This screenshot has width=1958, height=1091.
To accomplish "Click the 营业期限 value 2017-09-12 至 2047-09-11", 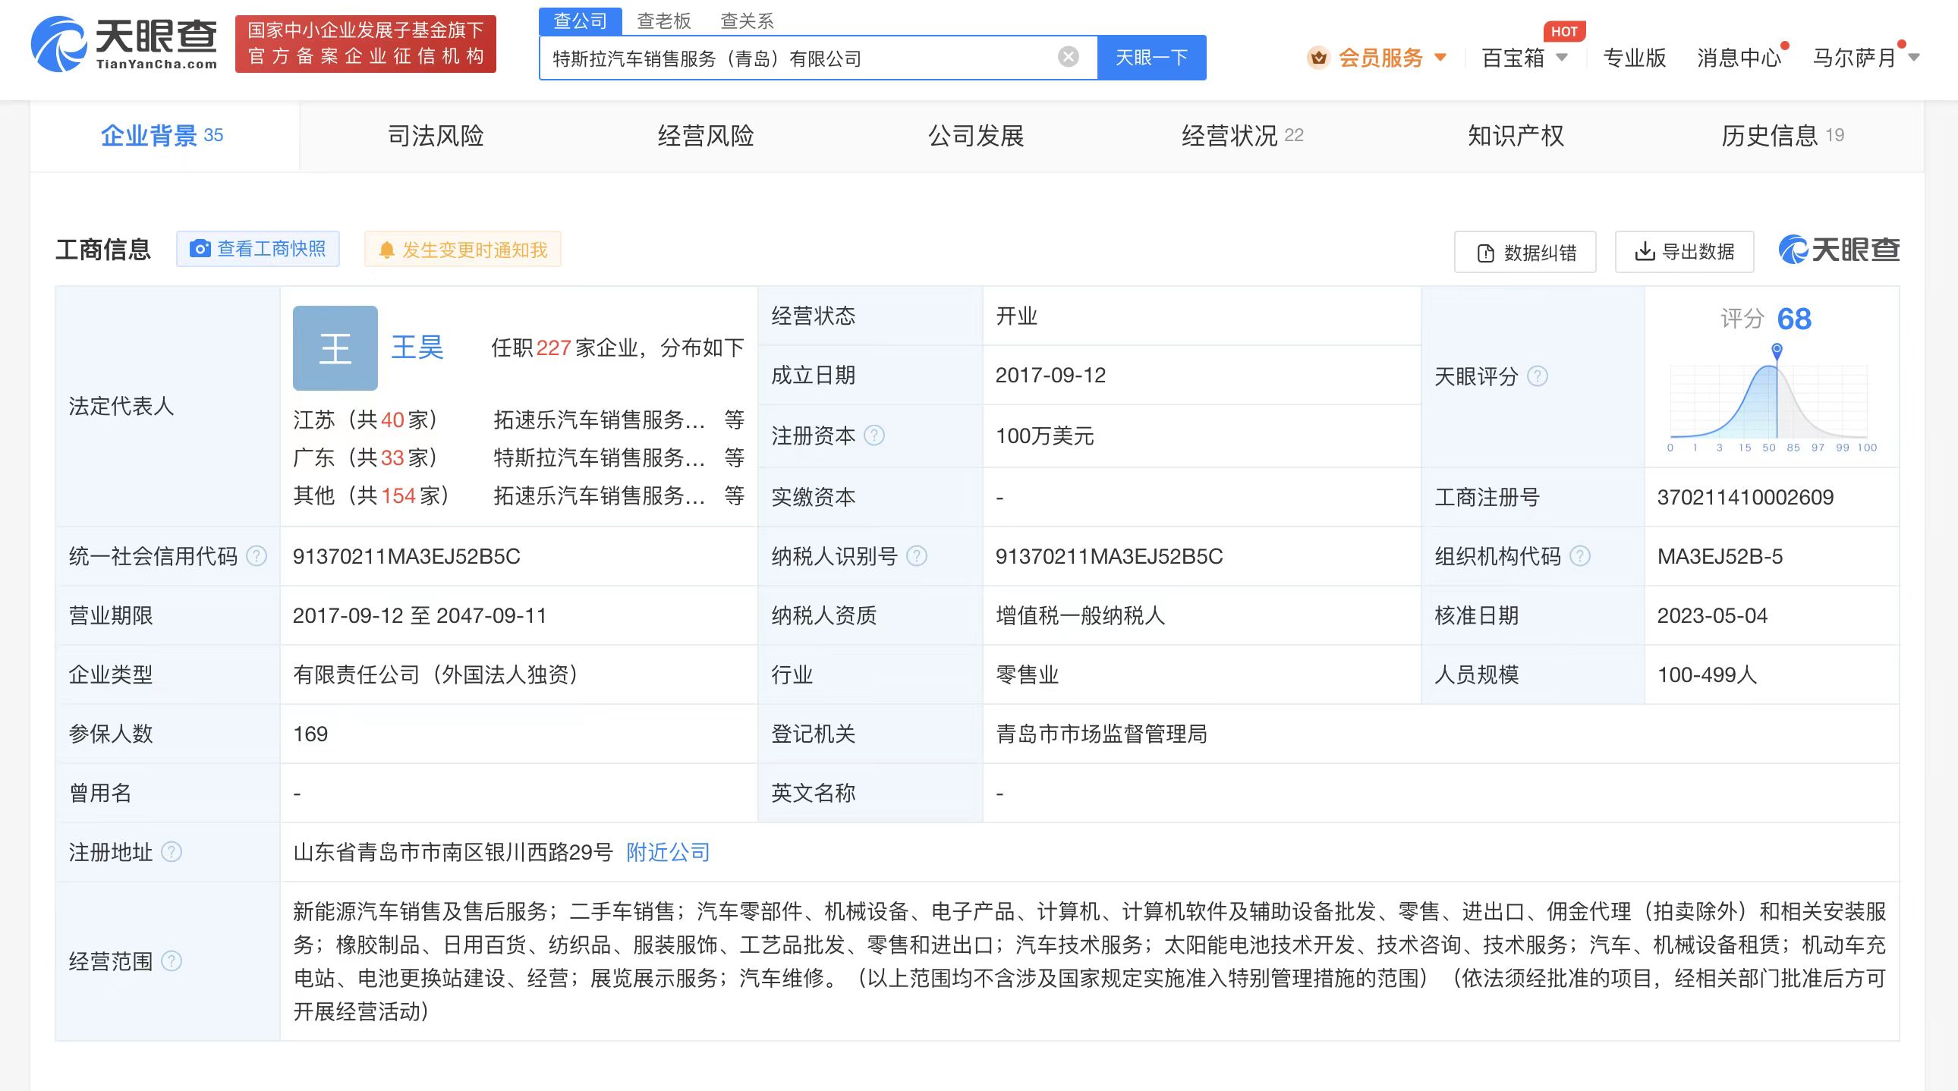I will click(x=420, y=615).
